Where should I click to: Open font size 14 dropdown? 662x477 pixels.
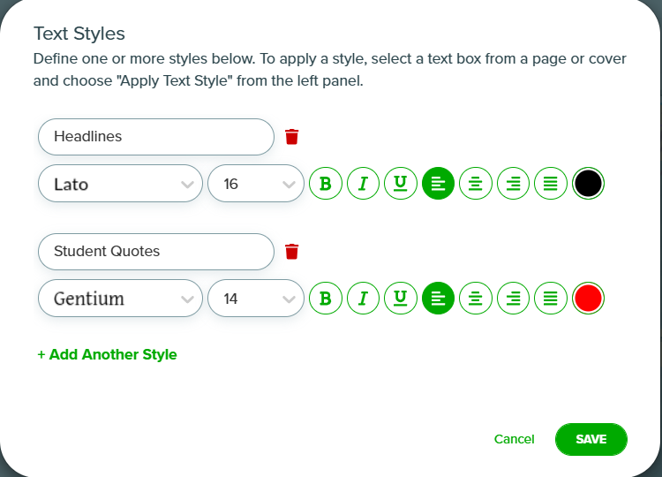click(256, 299)
